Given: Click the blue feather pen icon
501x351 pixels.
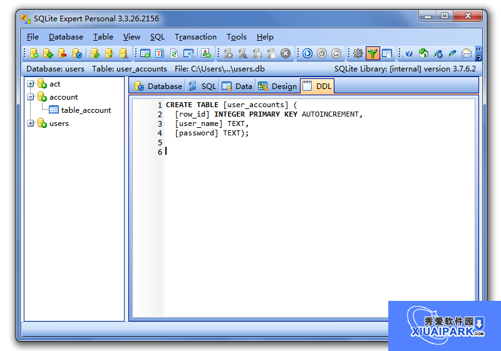Looking at the screenshot, I should coord(452,53).
